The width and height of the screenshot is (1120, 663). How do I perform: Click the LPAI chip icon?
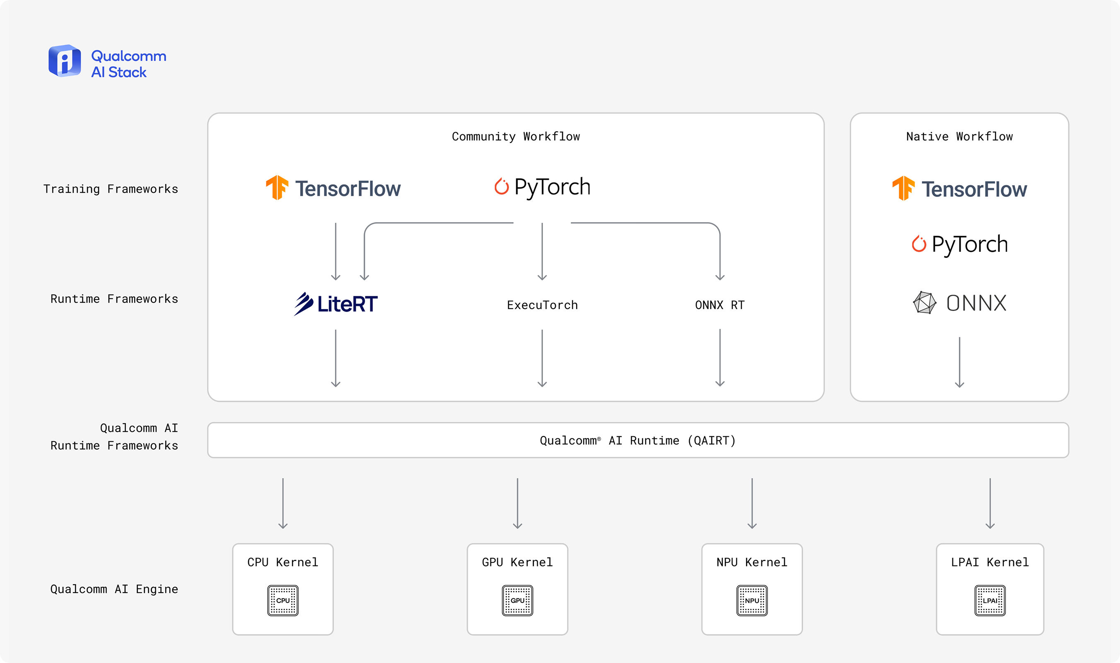[990, 600]
